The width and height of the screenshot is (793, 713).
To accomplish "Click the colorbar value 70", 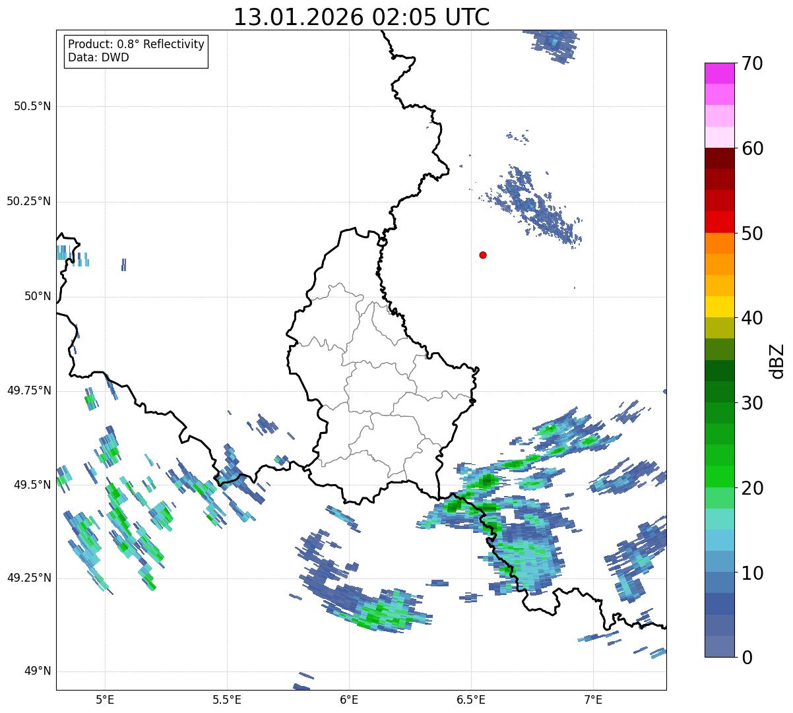I will 752,63.
